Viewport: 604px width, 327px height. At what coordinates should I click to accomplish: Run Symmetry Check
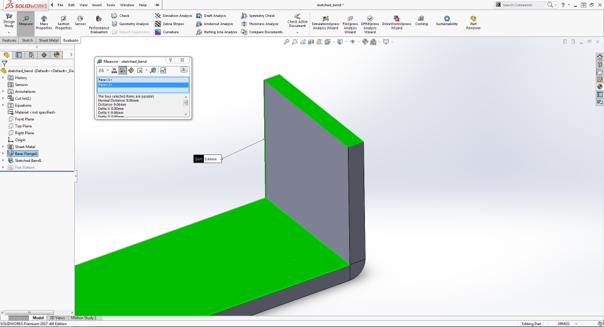coord(258,16)
